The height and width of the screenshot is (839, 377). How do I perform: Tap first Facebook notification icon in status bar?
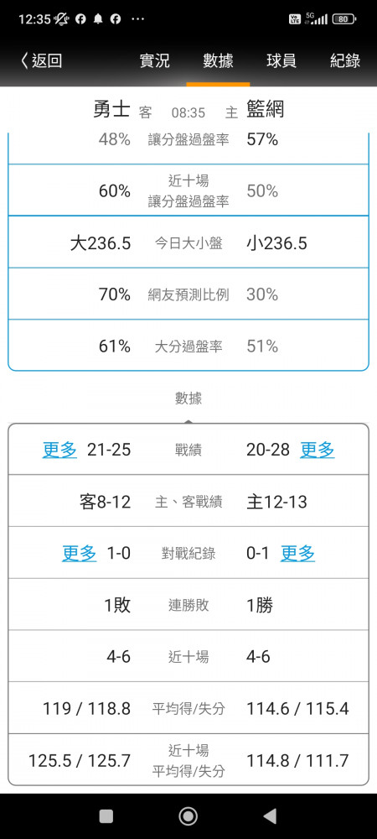(80, 19)
